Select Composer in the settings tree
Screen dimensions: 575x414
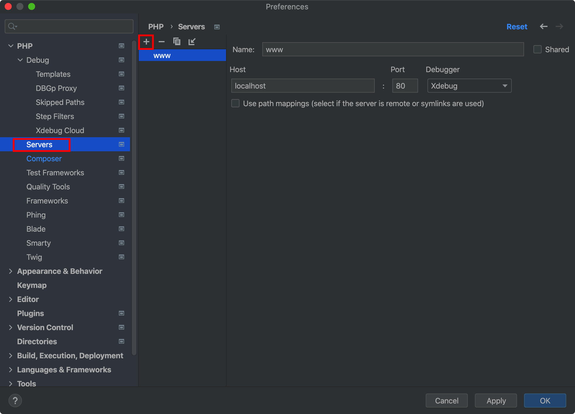click(x=44, y=159)
